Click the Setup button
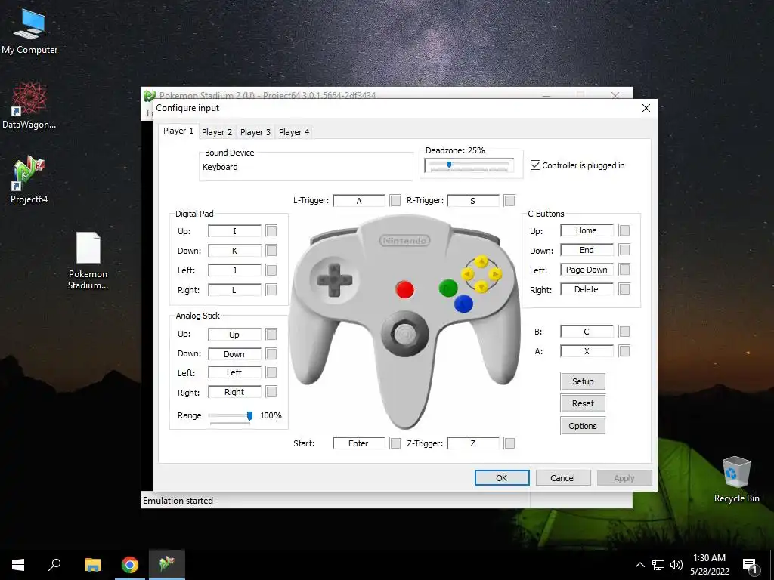 583,381
